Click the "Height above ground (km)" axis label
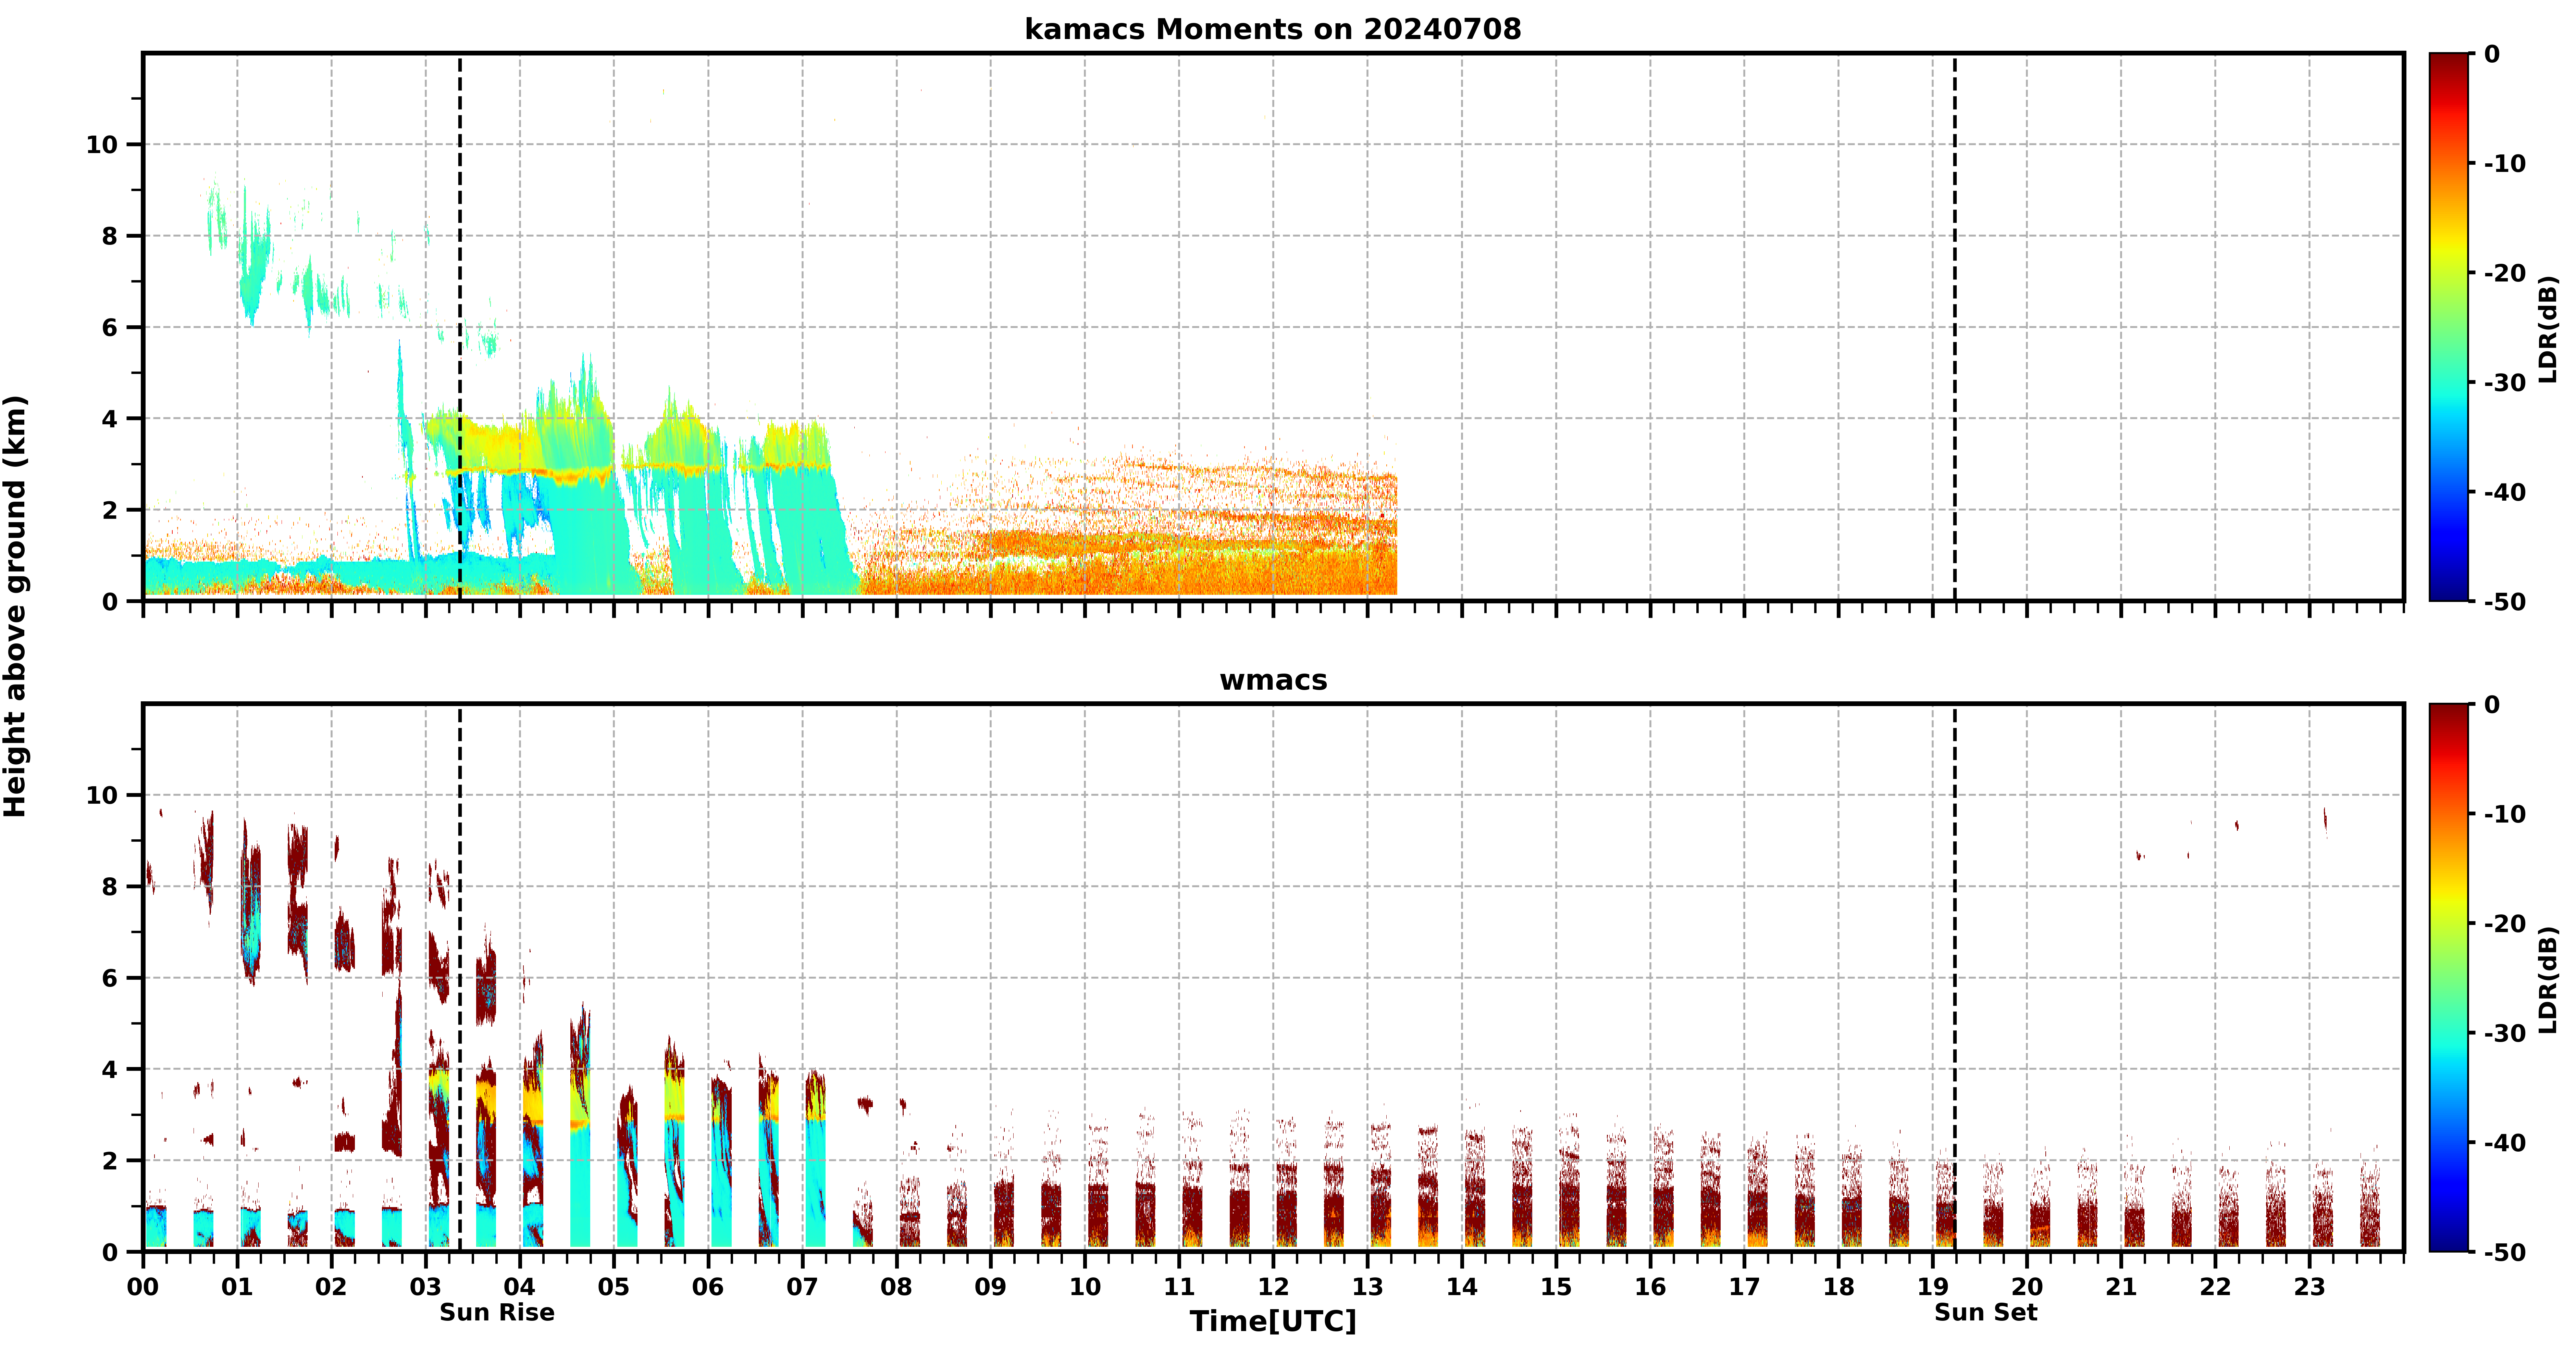 tap(15, 606)
